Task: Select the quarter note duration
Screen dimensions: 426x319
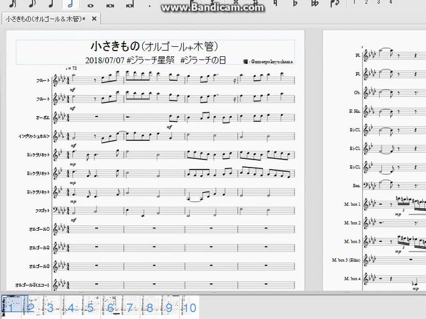Action: tap(51, 3)
